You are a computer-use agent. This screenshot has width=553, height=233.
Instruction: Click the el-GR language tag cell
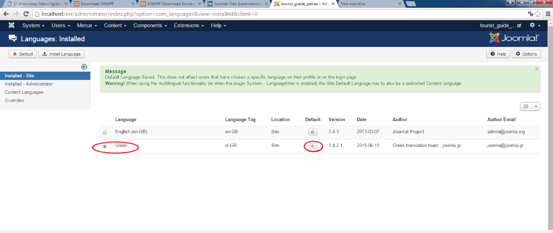[x=231, y=145]
